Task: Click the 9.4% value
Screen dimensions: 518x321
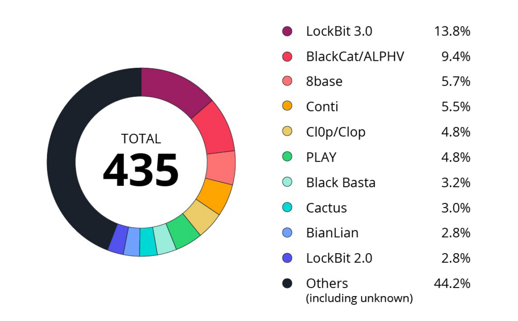Action: (456, 57)
